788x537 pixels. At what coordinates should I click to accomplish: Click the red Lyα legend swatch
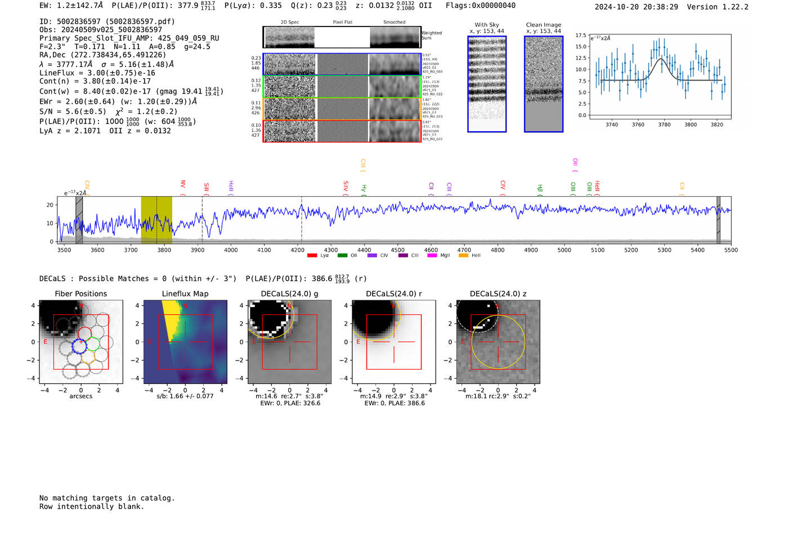[x=312, y=256]
